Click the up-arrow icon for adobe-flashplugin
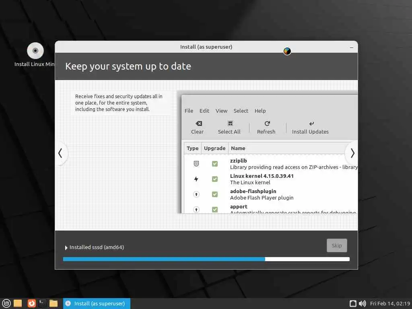The height and width of the screenshot is (309, 412). click(196, 194)
